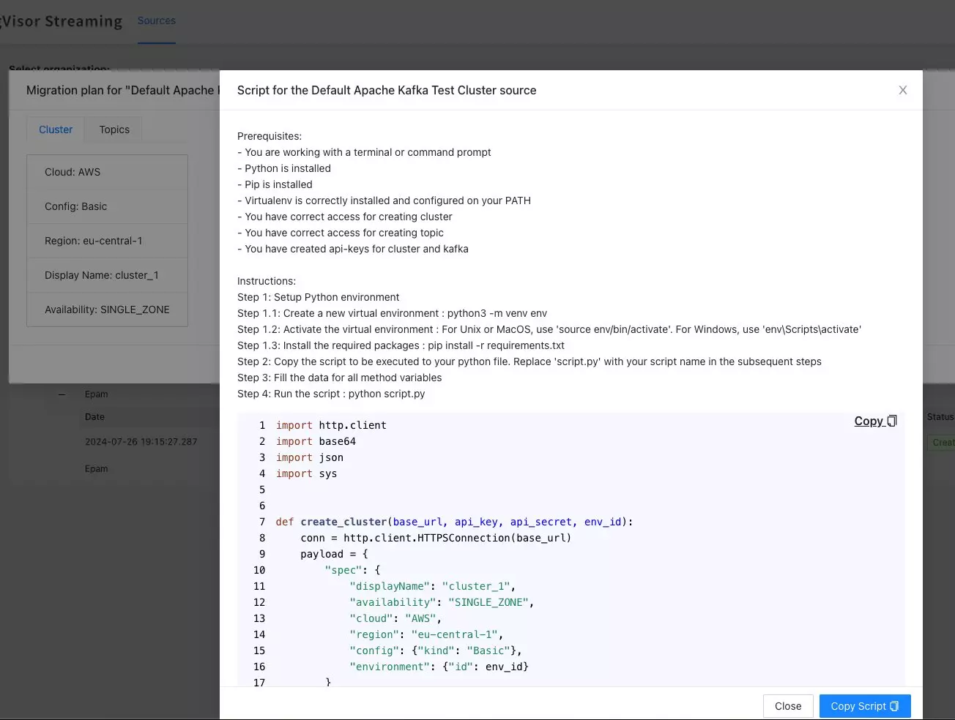Click 'You have correct access for creating topic'

[x=341, y=233]
